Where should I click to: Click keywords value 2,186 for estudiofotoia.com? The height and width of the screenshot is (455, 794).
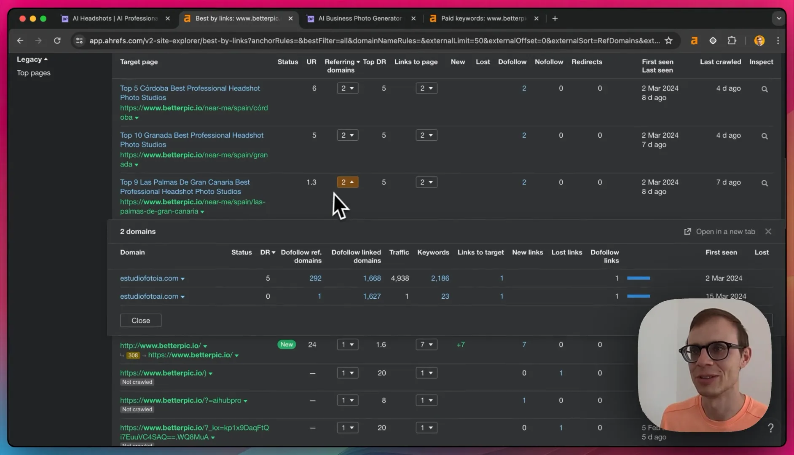[440, 278]
